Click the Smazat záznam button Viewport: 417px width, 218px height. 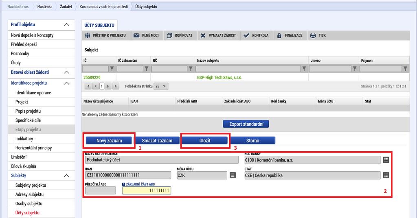[157, 141]
